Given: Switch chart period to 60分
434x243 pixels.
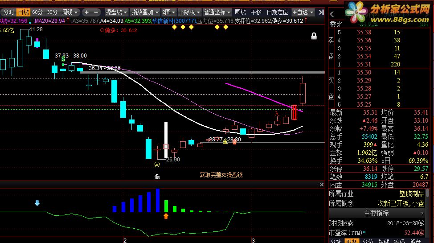Looking at the screenshot, I should point(37,12).
